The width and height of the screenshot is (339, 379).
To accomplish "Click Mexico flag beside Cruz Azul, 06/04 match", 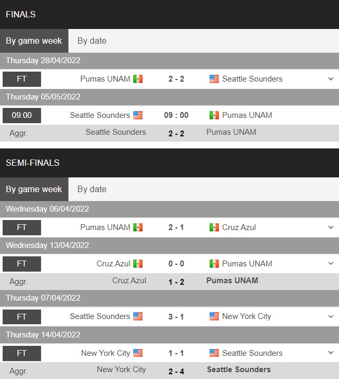I will pos(214,227).
